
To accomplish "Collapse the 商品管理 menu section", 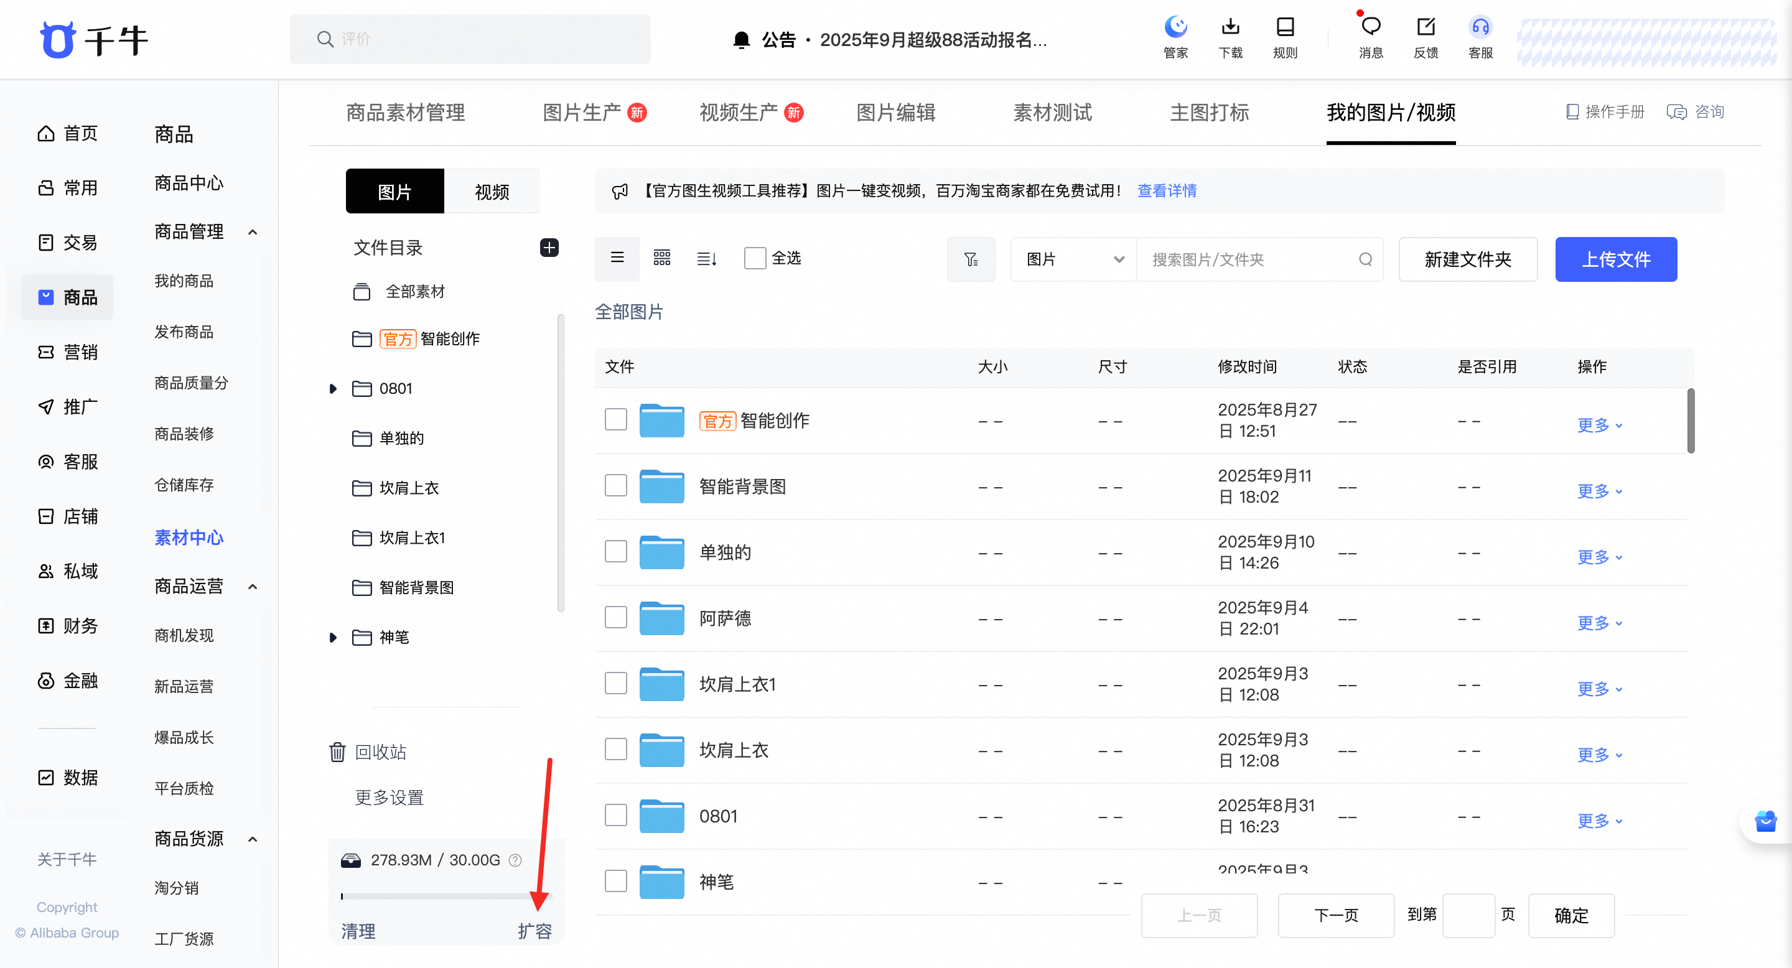I will coord(253,232).
